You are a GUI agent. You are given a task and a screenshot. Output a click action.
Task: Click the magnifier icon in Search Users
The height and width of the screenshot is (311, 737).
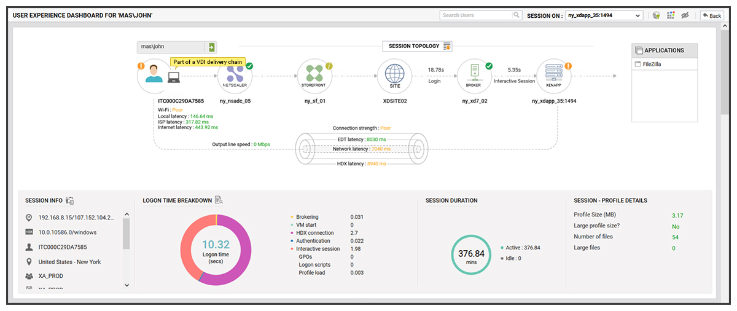[x=517, y=15]
